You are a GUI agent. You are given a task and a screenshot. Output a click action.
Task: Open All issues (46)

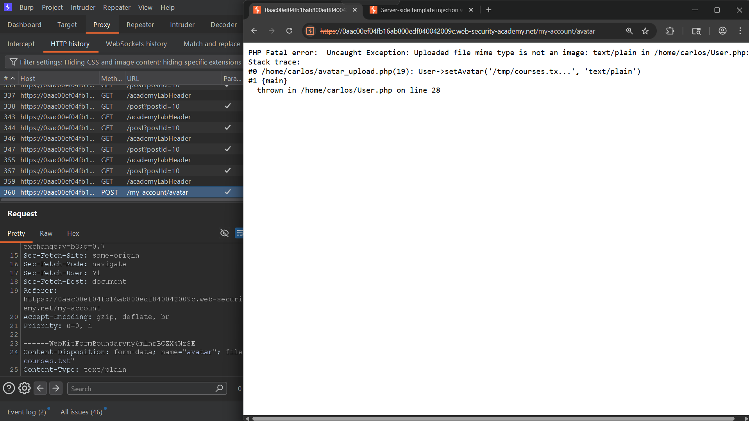81,412
